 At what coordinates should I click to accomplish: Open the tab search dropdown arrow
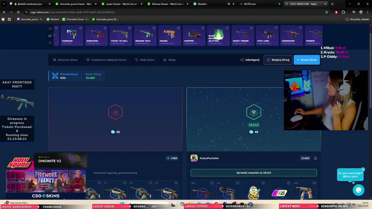point(3,4)
